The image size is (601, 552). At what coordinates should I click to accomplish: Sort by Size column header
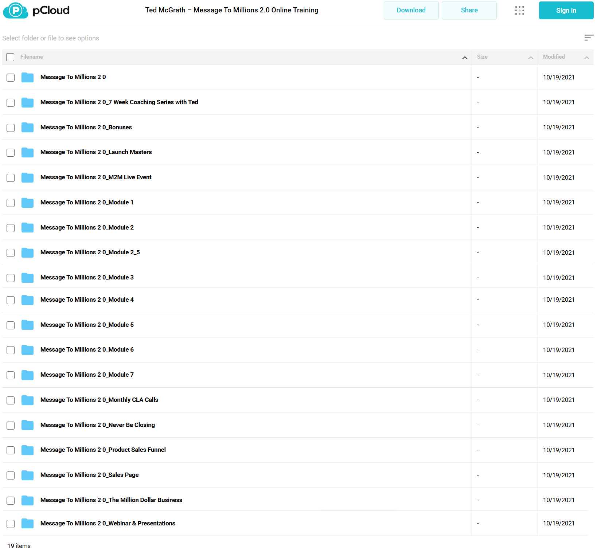click(482, 57)
